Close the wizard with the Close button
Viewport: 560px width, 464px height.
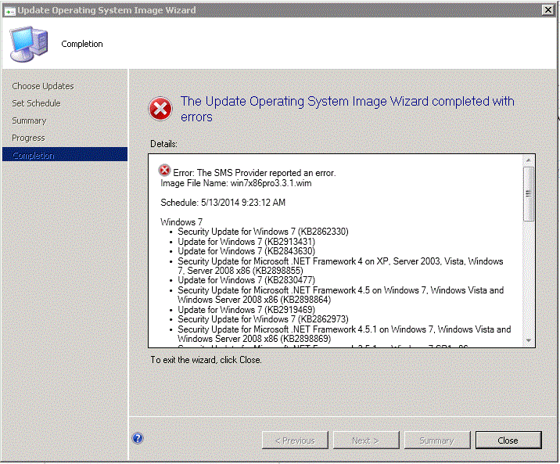tap(508, 441)
